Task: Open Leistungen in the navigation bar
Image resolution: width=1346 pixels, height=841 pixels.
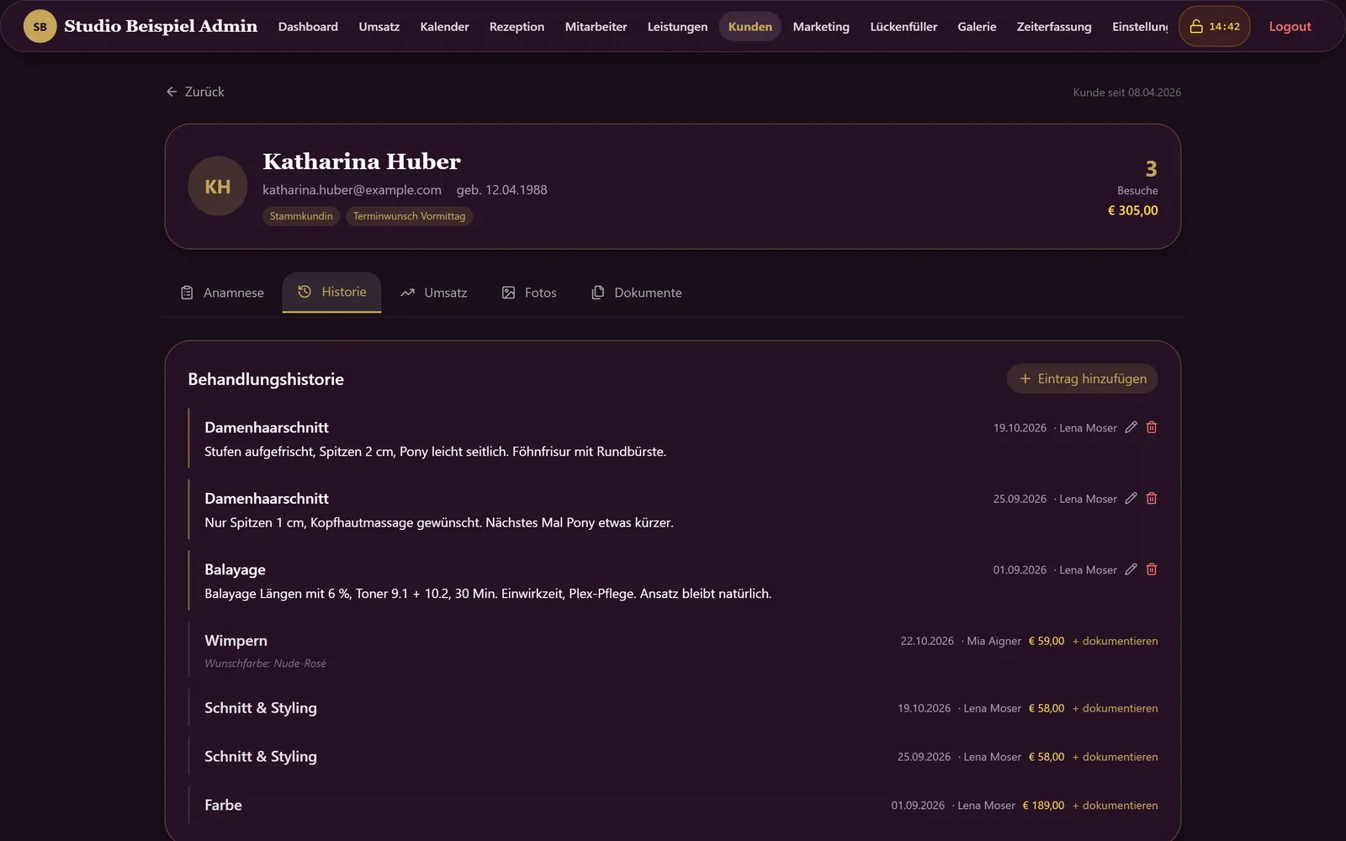Action: pos(677,26)
